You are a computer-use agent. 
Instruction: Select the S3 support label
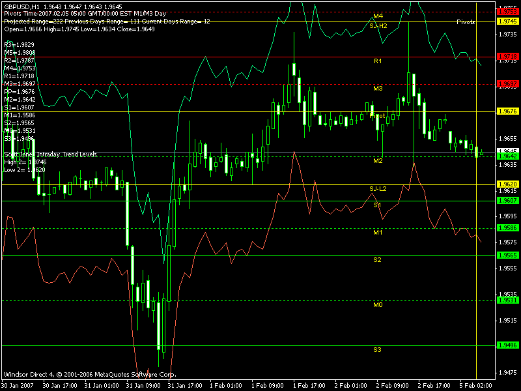[x=378, y=350]
